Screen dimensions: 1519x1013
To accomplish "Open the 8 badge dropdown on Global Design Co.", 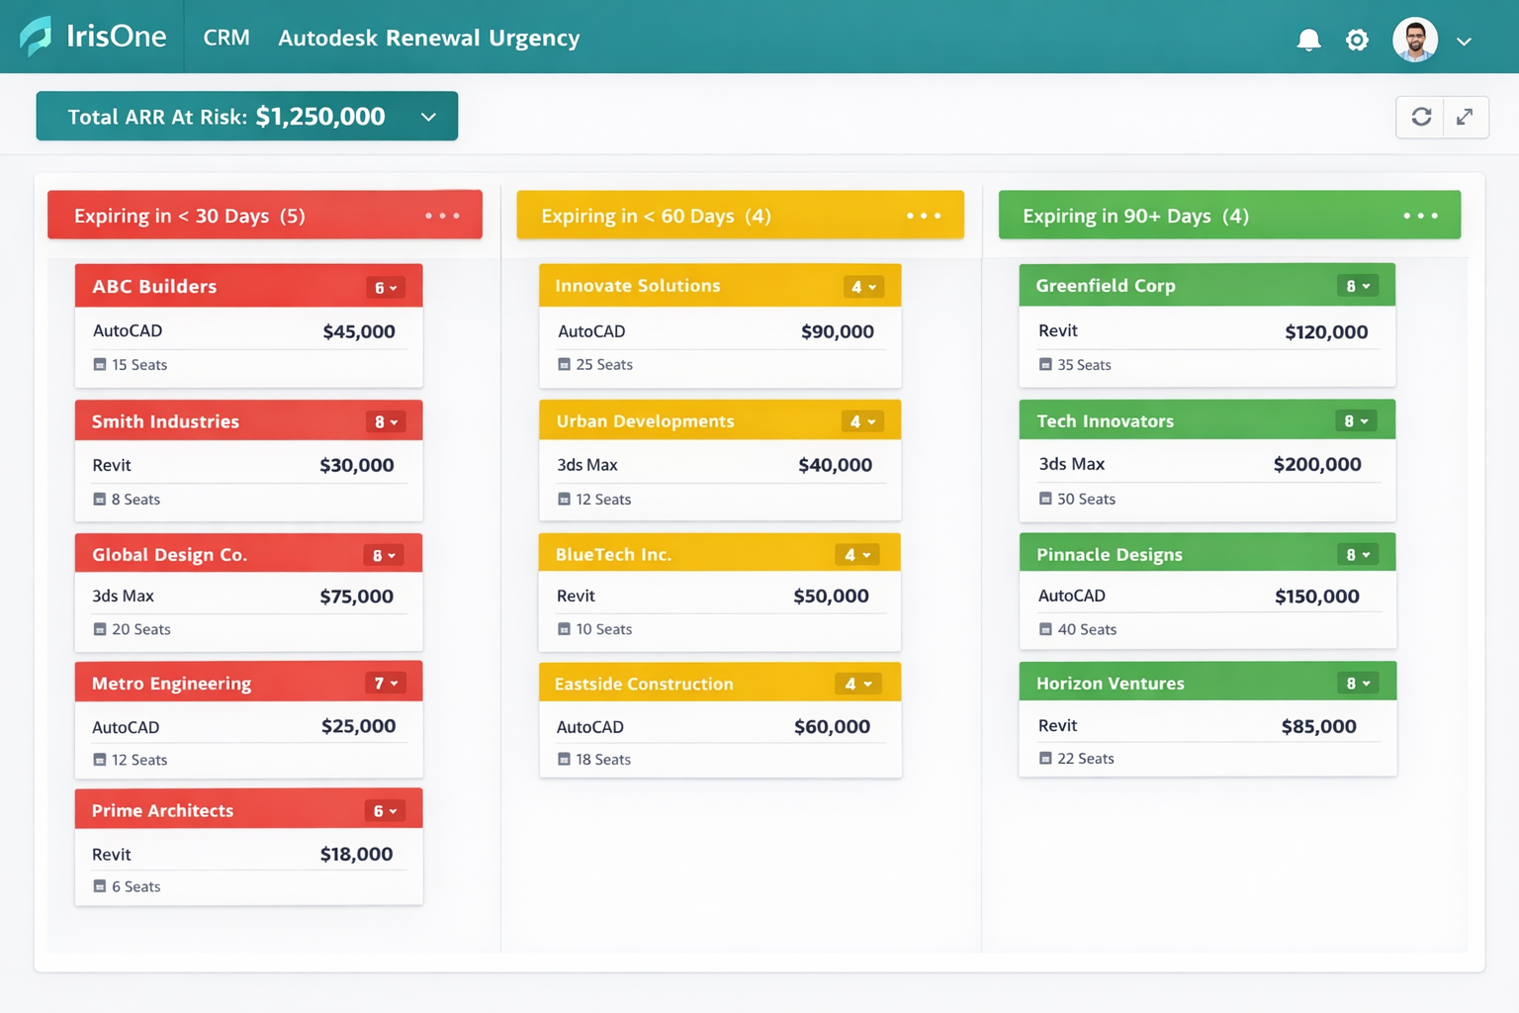I will pos(384,556).
